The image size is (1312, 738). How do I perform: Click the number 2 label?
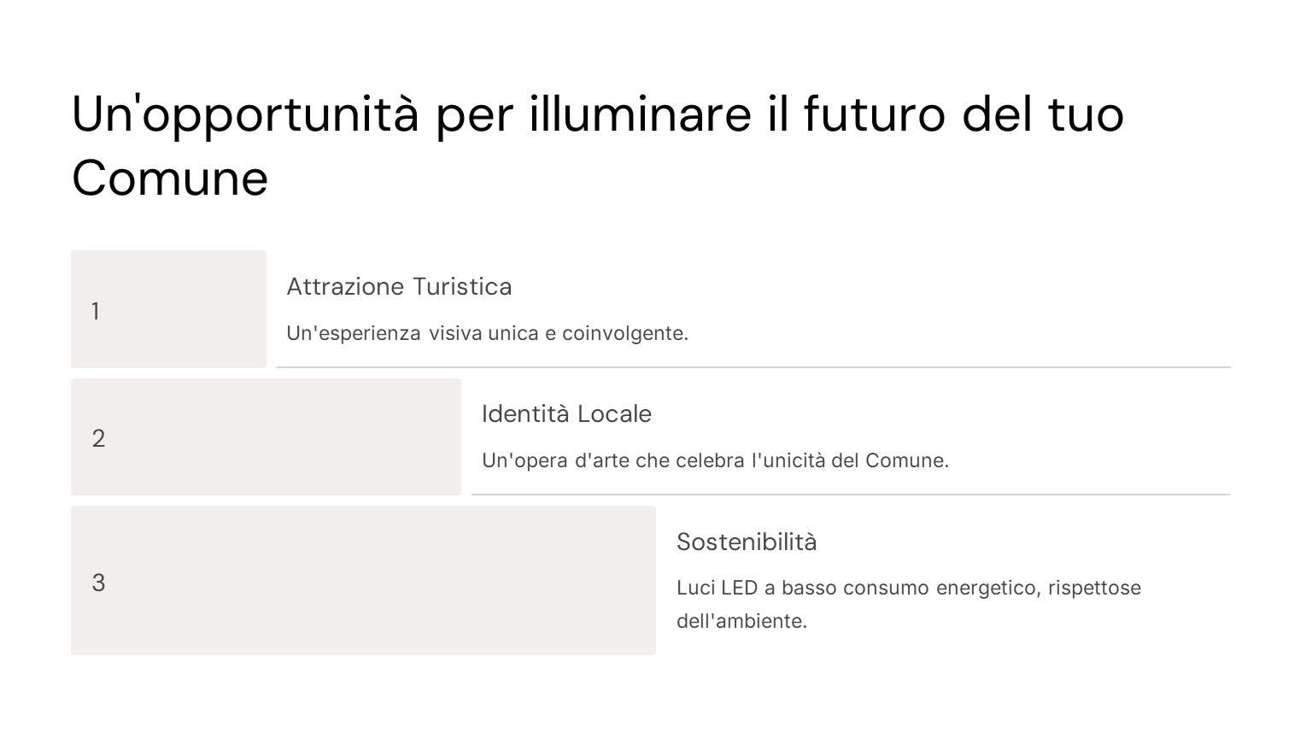tap(98, 438)
